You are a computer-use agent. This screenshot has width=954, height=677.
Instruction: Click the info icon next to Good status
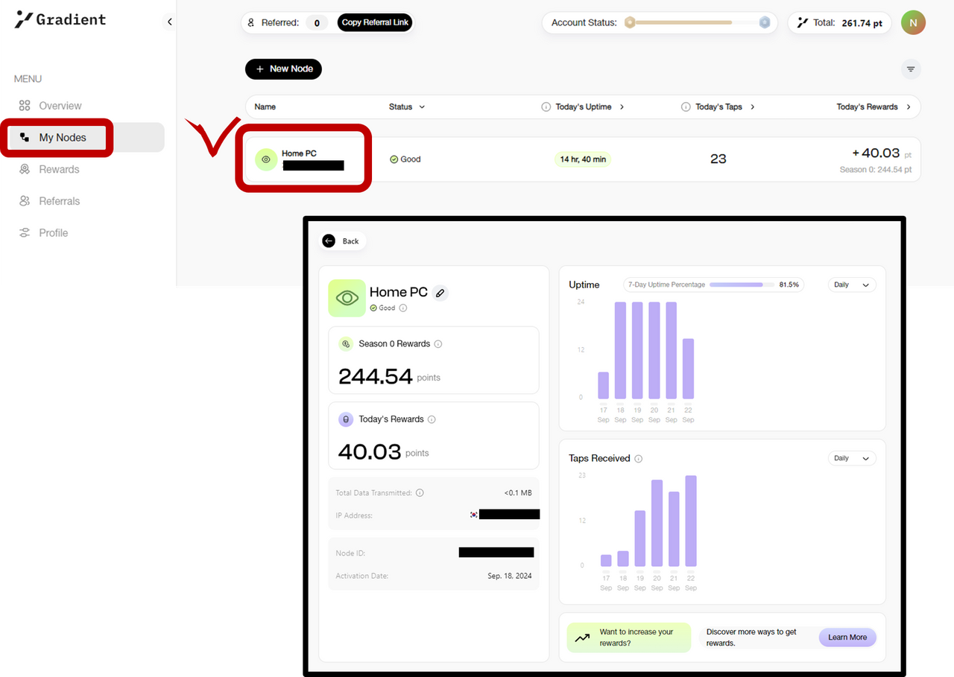(403, 308)
